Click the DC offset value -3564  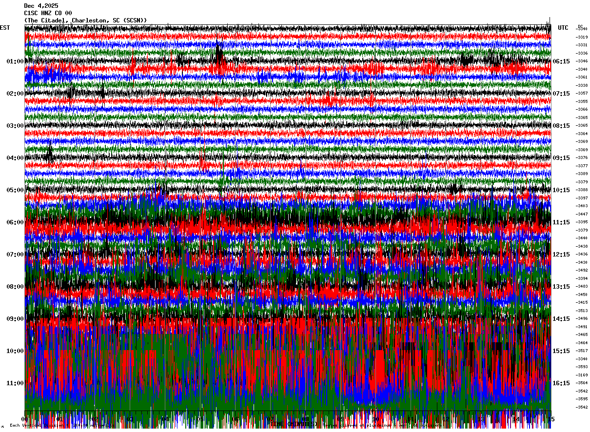[582, 383]
